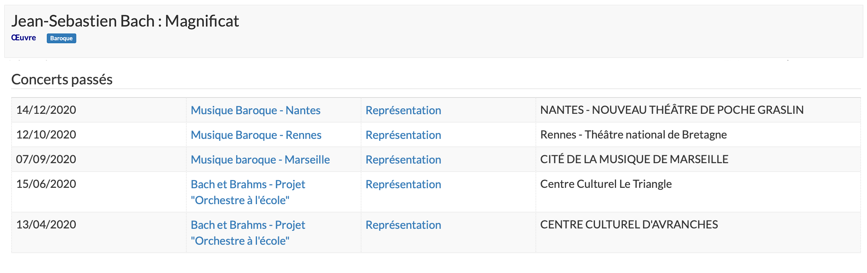Viewport: 867px width, 273px height.
Task: Open Représentation link for Avranches concert
Action: (x=403, y=225)
